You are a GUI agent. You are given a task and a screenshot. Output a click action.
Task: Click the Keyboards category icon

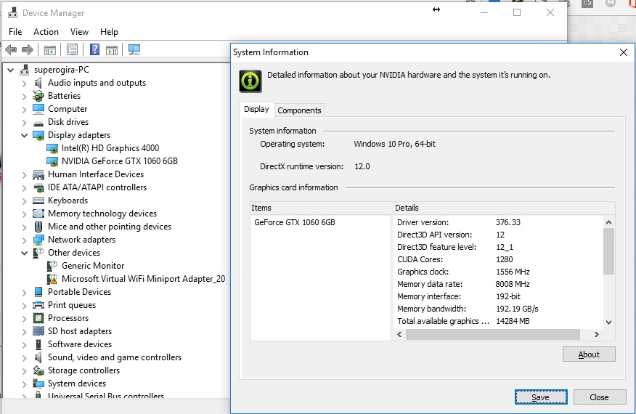(38, 200)
